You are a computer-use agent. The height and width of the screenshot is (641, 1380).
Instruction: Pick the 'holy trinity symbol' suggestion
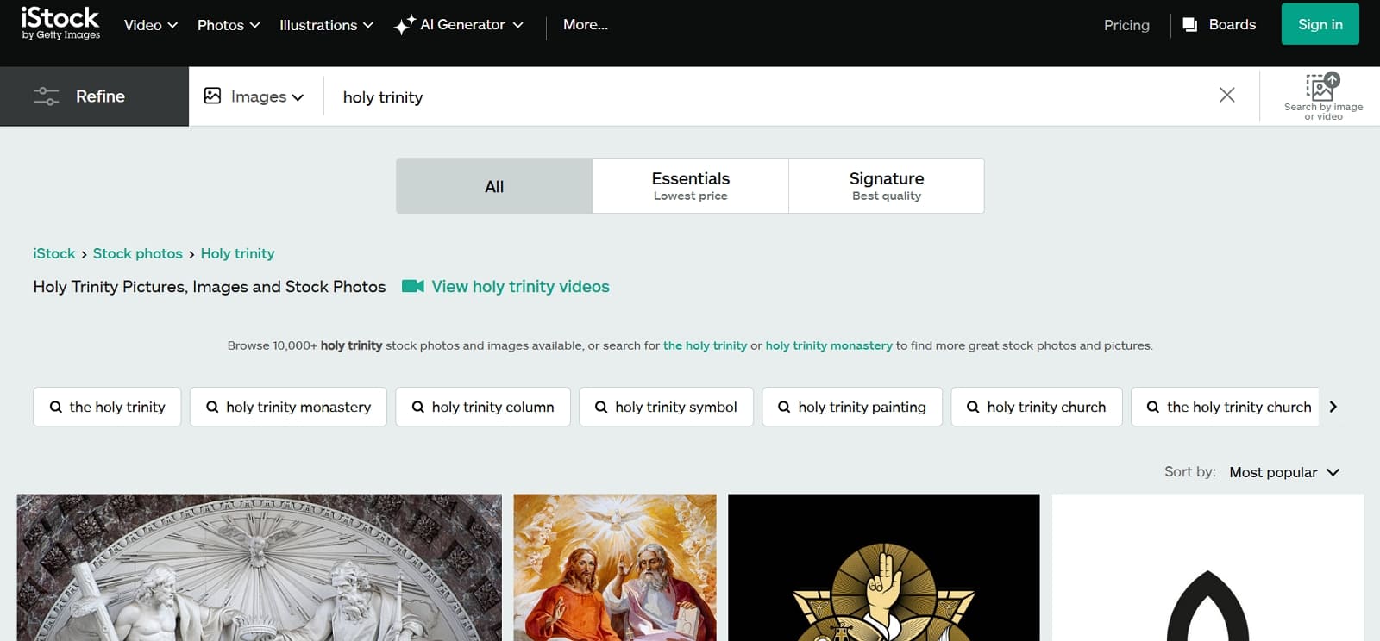[666, 407]
